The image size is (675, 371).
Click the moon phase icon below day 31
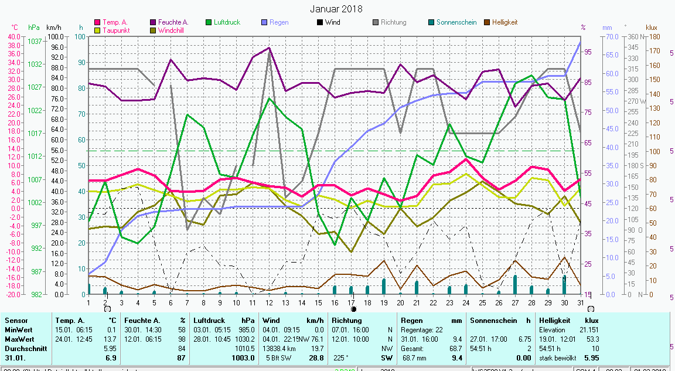(590, 308)
